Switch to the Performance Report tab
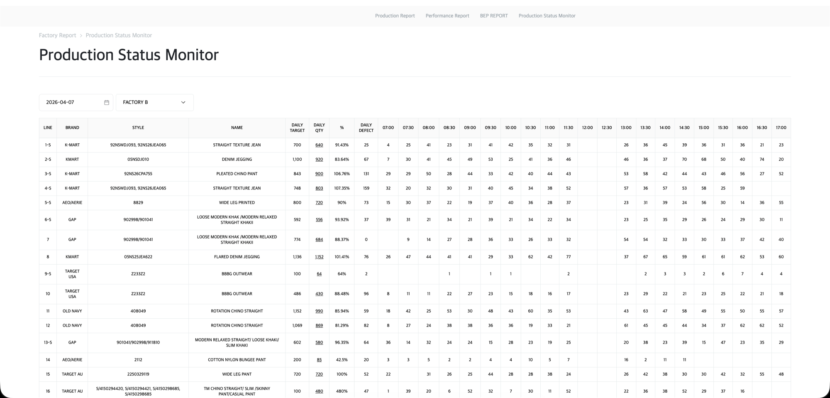 tap(447, 16)
